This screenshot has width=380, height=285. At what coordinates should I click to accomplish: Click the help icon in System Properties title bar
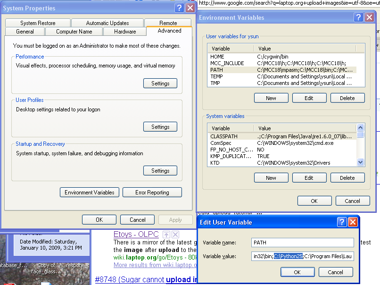pyautogui.click(x=179, y=8)
